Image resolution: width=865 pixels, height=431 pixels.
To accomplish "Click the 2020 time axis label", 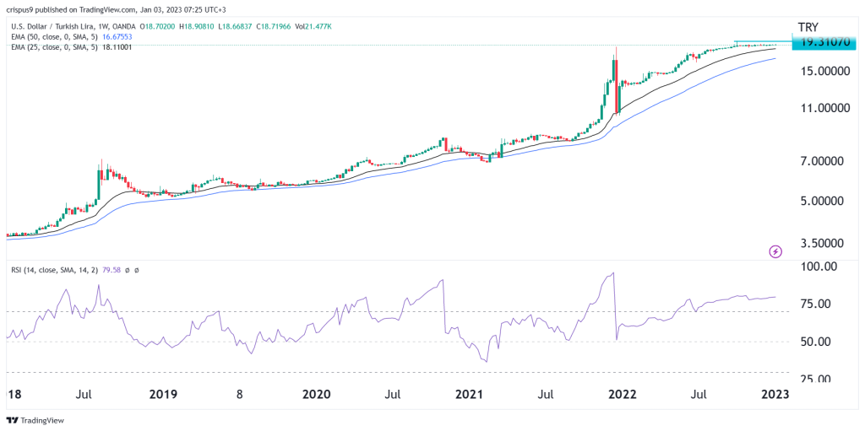I will [317, 395].
